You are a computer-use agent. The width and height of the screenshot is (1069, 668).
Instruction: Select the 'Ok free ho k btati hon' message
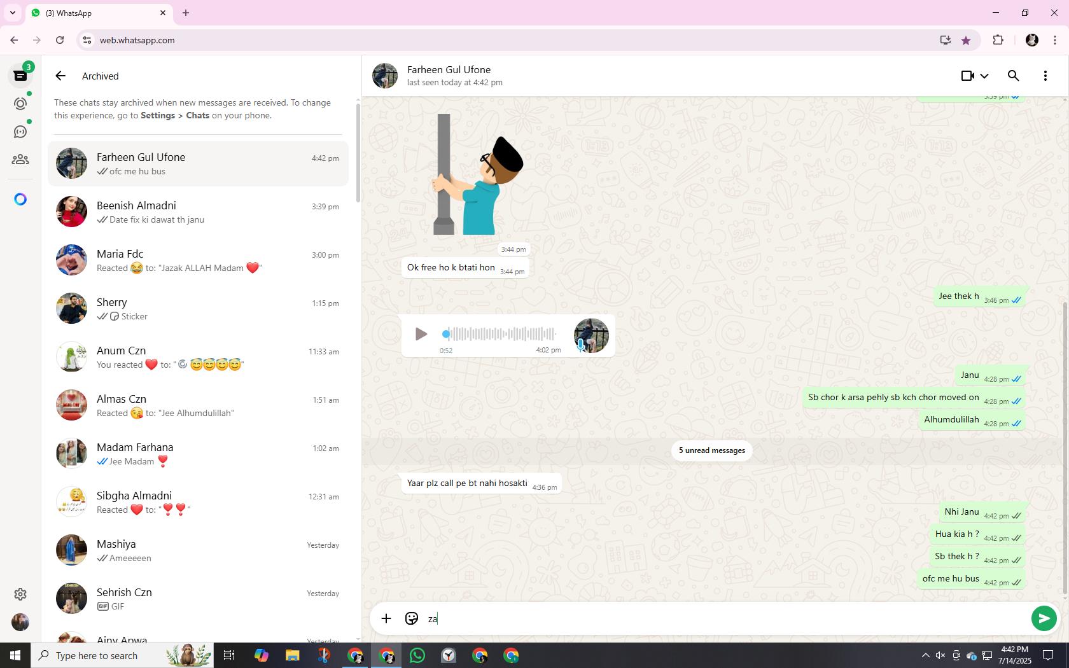[x=466, y=268]
